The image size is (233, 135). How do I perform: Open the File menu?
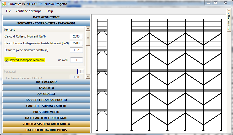click(8, 11)
